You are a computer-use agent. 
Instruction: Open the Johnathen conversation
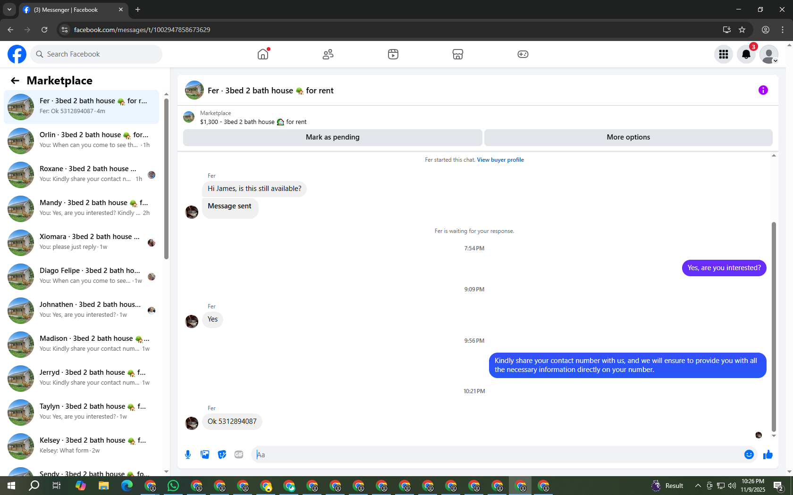pos(81,311)
